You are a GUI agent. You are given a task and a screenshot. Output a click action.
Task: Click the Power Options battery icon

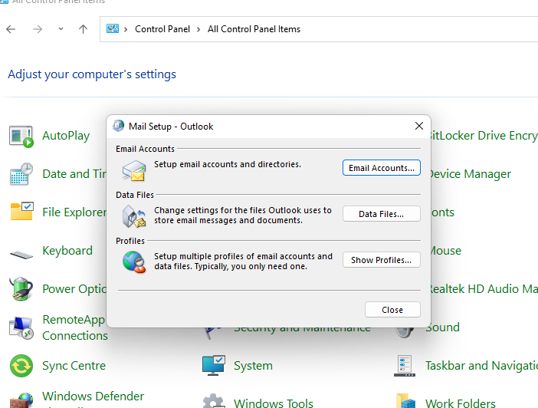(x=21, y=288)
